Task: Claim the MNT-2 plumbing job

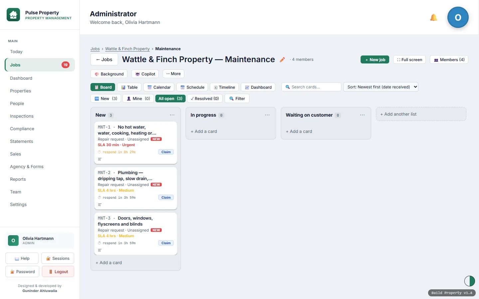Action: (166, 198)
